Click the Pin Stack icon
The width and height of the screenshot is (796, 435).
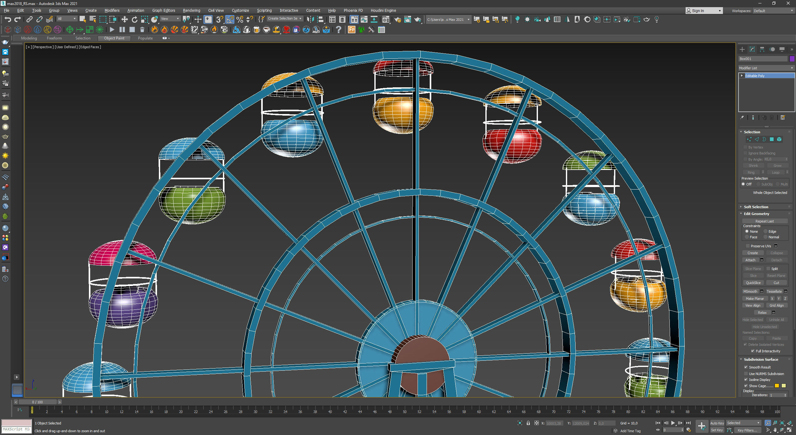(x=742, y=117)
